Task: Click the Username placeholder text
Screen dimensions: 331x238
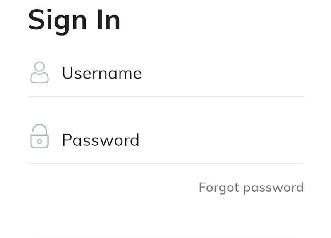Action: point(102,73)
